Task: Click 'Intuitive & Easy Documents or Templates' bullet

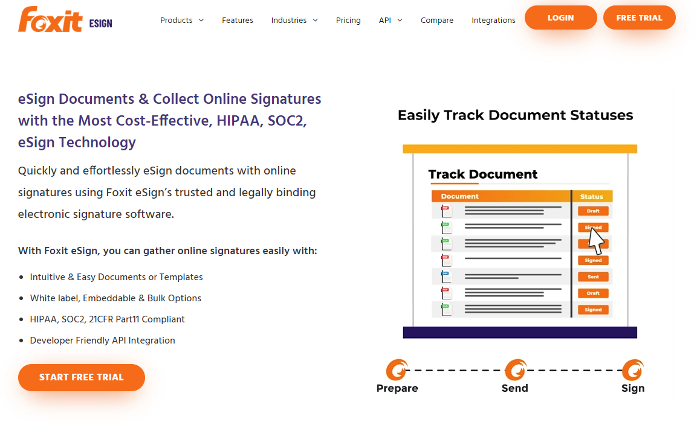Action: click(x=117, y=277)
